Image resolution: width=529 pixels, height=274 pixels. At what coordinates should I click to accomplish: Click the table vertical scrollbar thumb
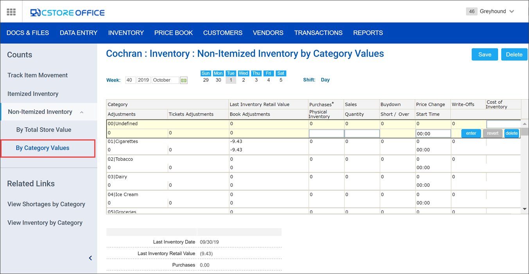click(525, 131)
